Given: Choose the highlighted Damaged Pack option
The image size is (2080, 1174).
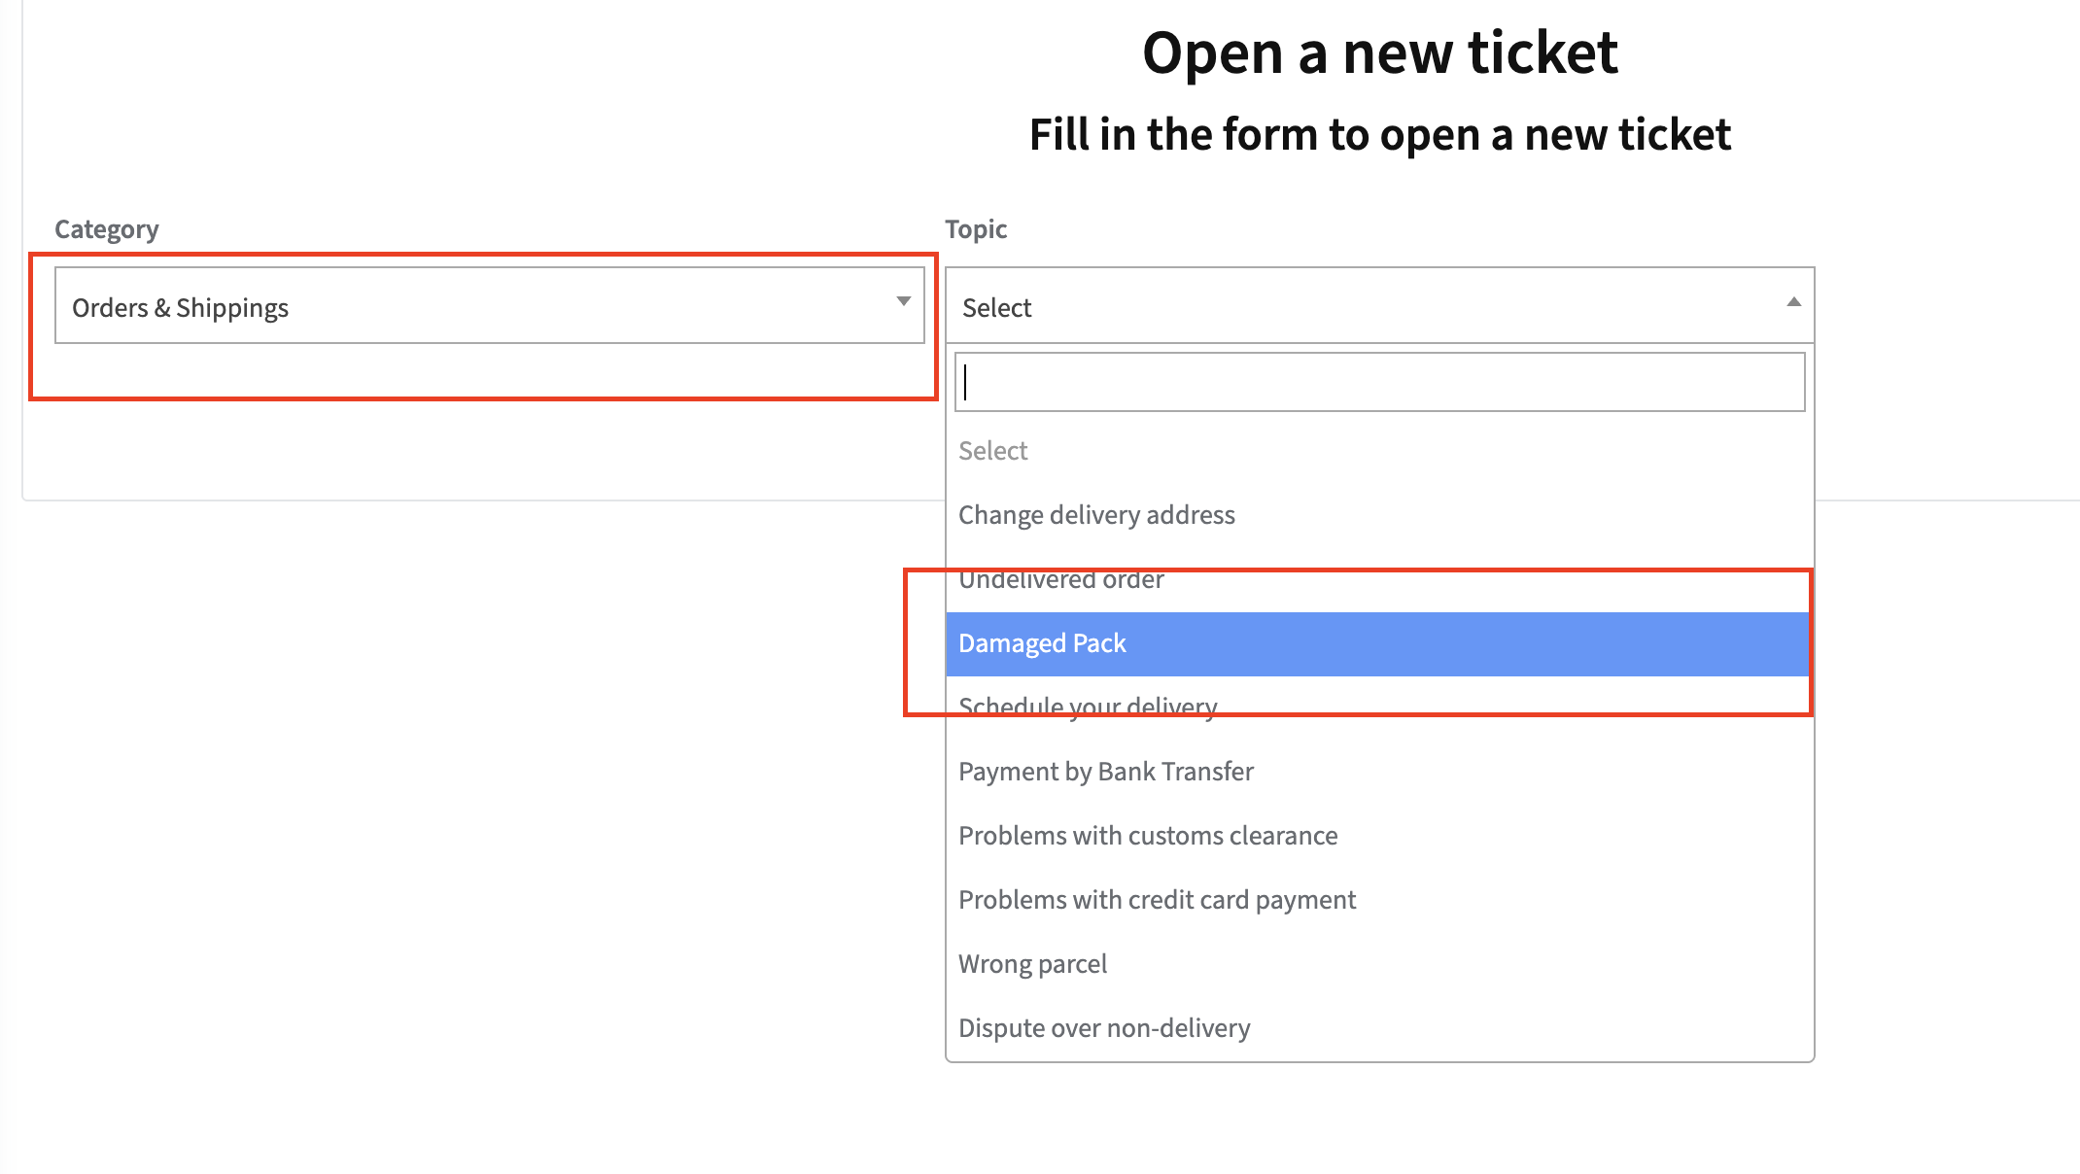Looking at the screenshot, I should click(1042, 643).
